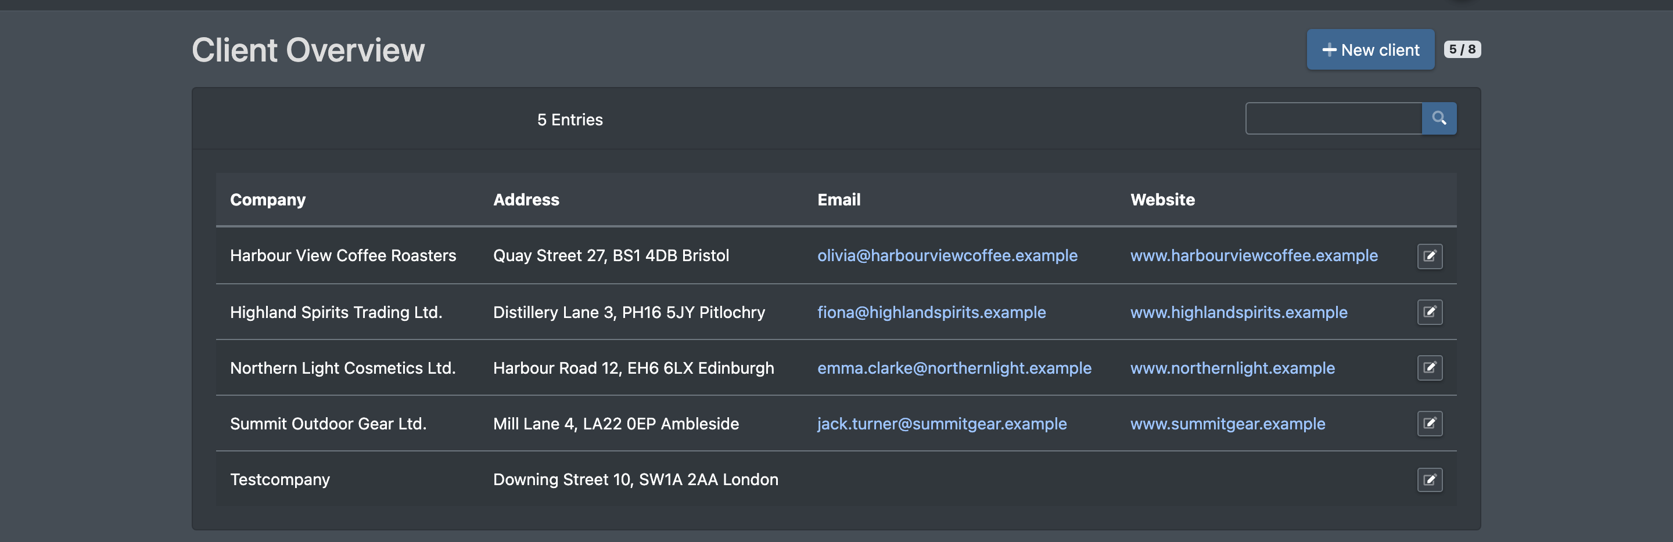Select the Summit Outdoor Gear Ltd. company name
This screenshot has width=1673, height=542.
(328, 424)
